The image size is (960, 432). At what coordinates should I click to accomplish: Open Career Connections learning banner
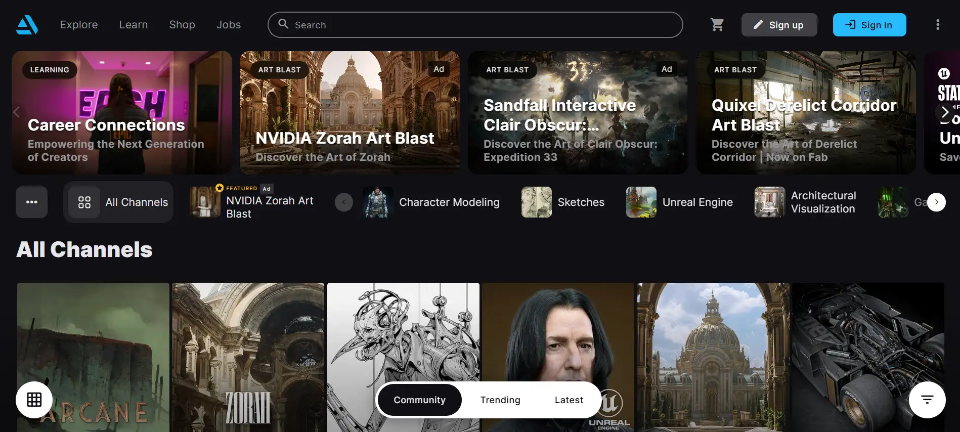point(122,112)
